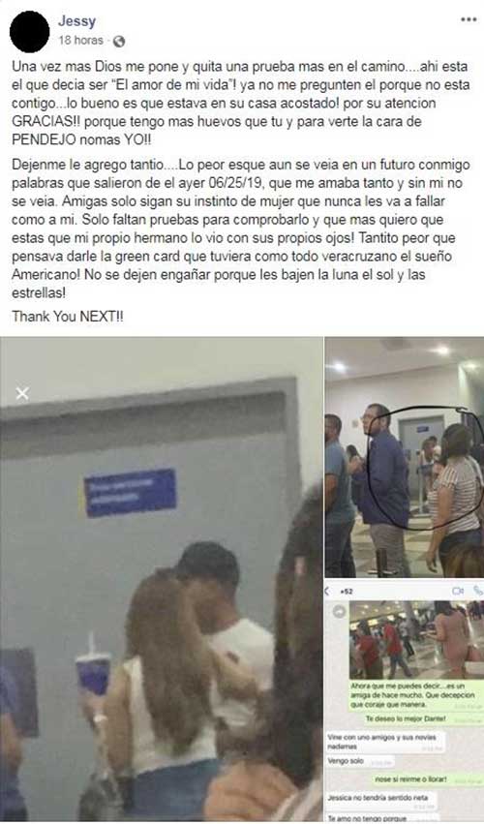Open the mall picture sent in the chat
This screenshot has height=824, width=484.
pyautogui.click(x=415, y=641)
